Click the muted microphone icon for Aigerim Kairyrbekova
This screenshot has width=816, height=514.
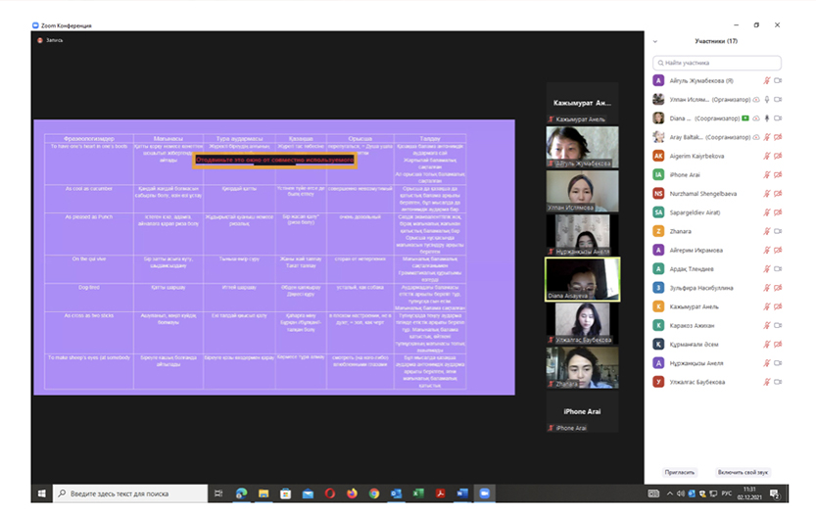tap(766, 156)
